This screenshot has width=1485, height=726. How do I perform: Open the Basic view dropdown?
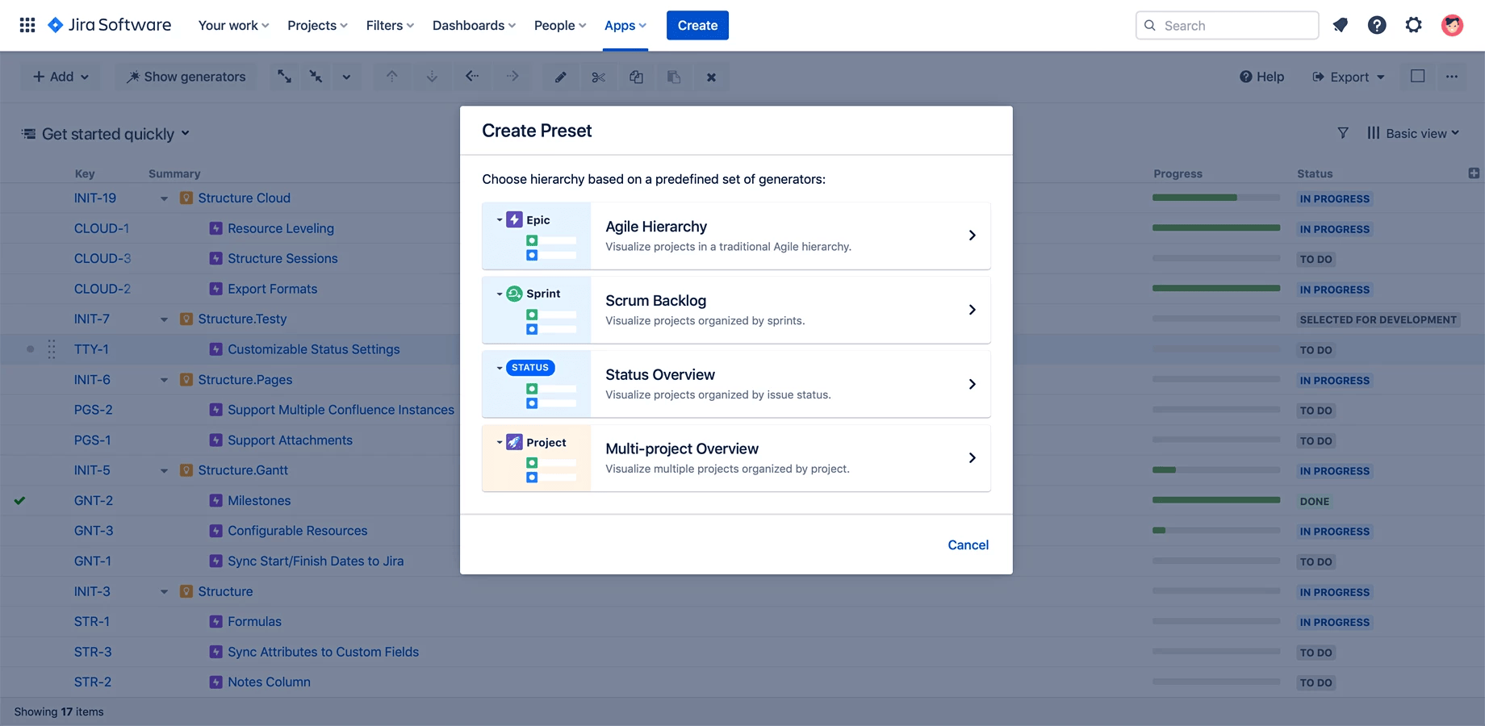[1413, 133]
